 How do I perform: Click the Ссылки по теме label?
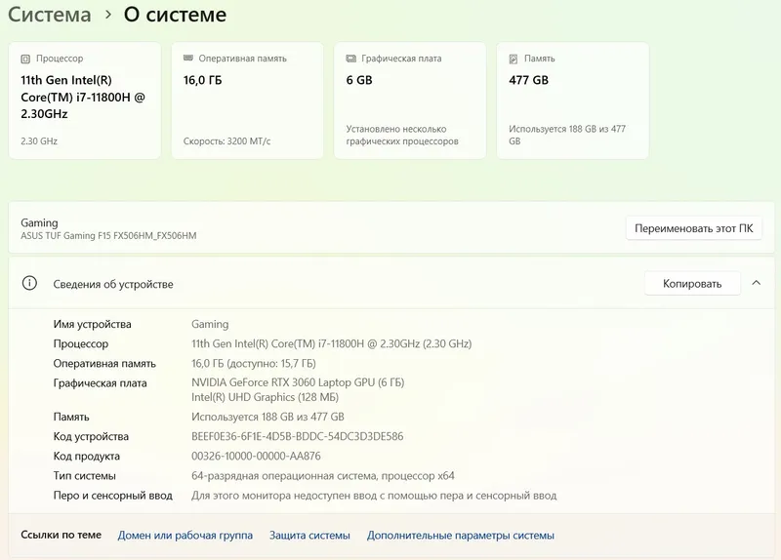pos(61,535)
